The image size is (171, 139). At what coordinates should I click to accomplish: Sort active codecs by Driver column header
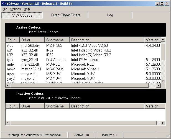(32, 40)
